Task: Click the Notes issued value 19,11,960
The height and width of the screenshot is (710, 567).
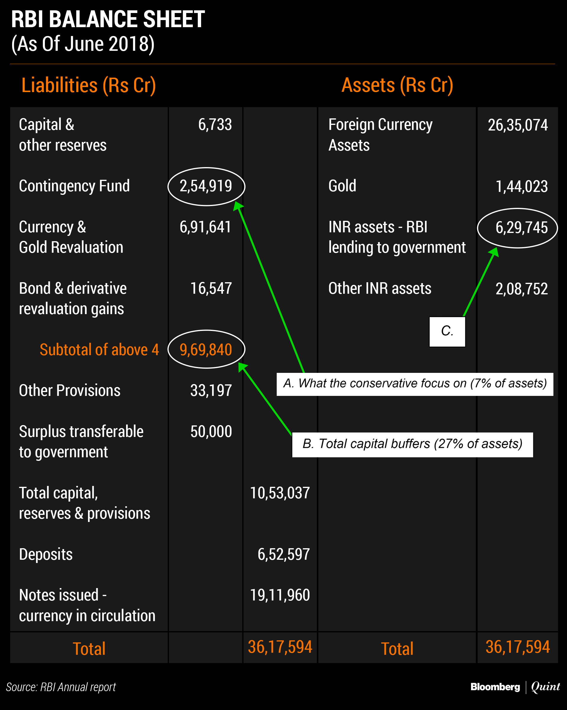Action: (280, 595)
